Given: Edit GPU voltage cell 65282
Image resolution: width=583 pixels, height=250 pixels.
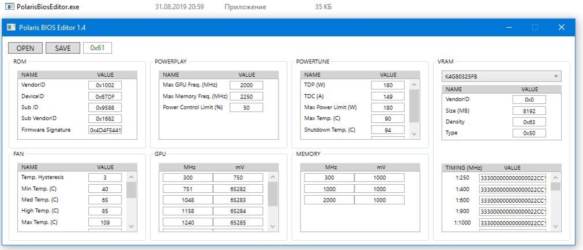Looking at the screenshot, I should [x=238, y=189].
